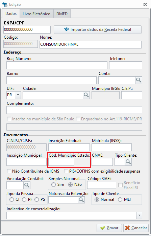
Task: Enable Não Contribuinte de ICMS checkbox
Action: [9, 171]
